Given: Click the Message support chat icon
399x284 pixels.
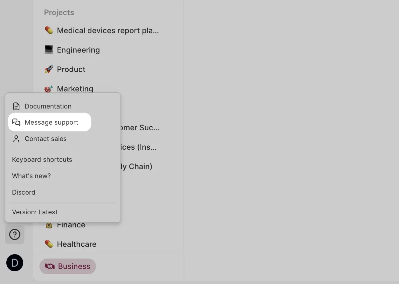Looking at the screenshot, I should pos(16,122).
